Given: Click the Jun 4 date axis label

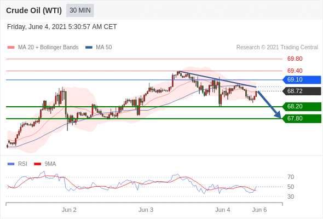Looking at the screenshot, I should (223, 210).
